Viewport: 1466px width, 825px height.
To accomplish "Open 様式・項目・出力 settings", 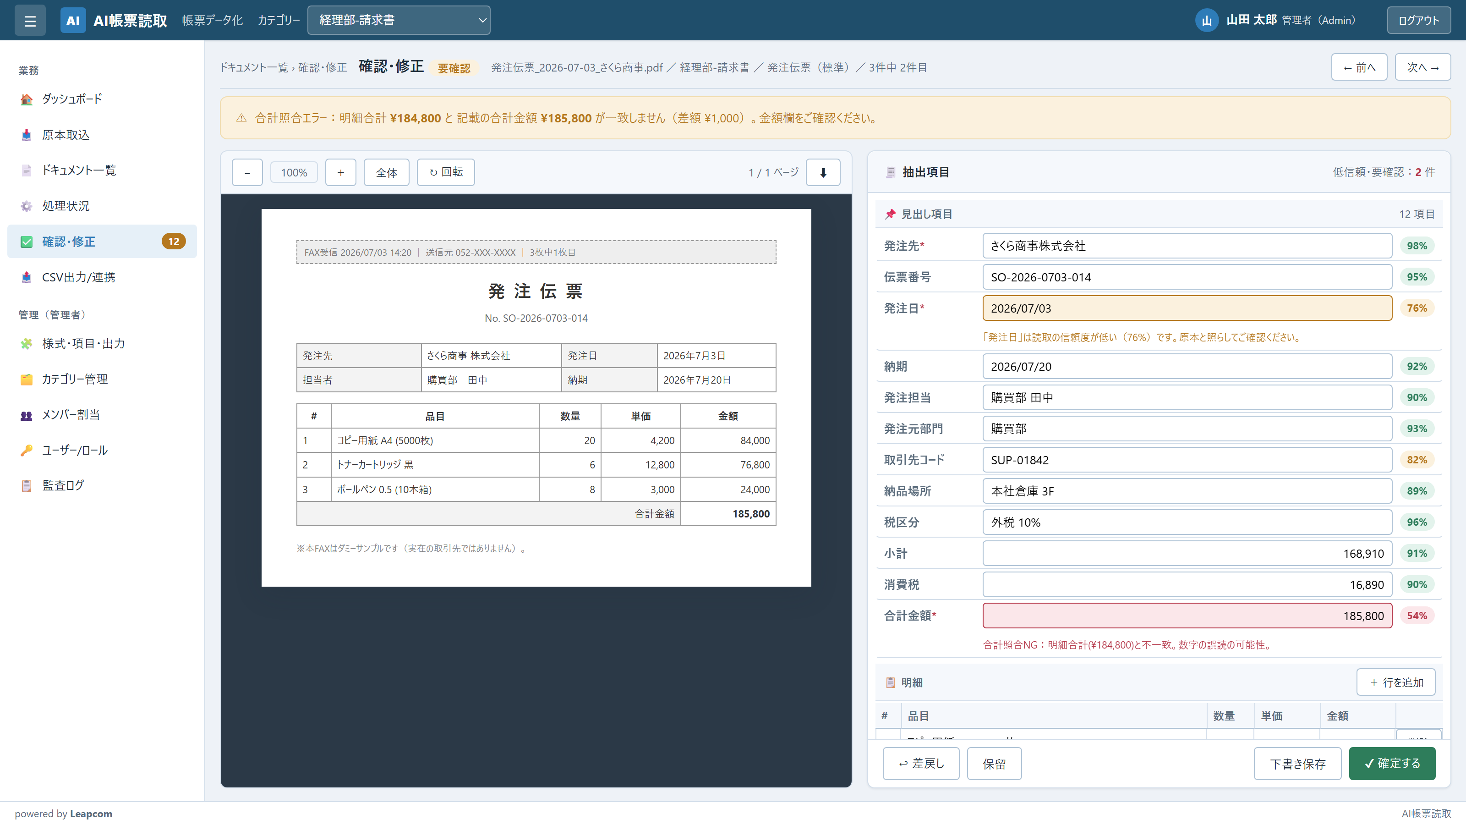I will coord(102,343).
